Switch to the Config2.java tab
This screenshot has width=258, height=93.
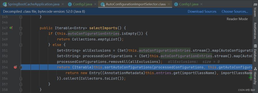(83, 4)
